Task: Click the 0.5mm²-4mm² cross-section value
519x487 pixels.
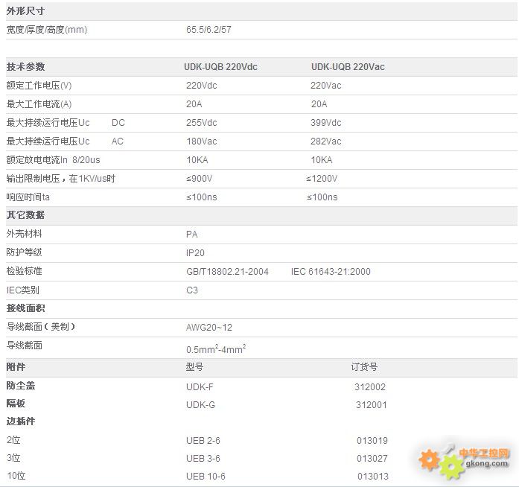Action: point(216,348)
